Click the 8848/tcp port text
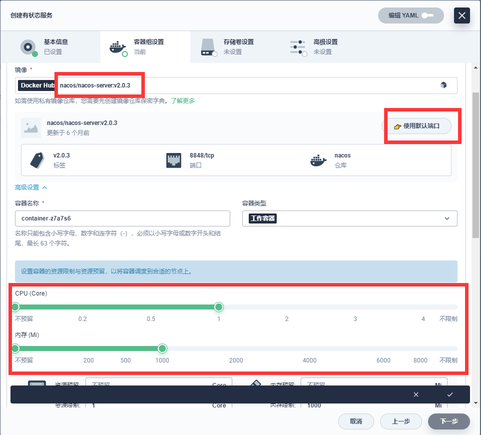Viewport: 481px width, 435px height. [x=202, y=155]
